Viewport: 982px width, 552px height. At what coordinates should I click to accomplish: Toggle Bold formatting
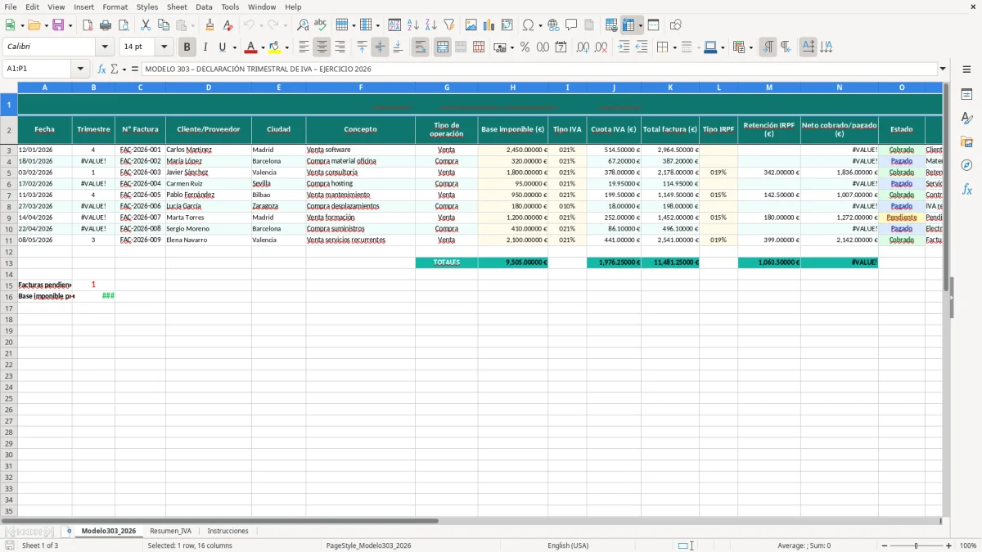187,47
